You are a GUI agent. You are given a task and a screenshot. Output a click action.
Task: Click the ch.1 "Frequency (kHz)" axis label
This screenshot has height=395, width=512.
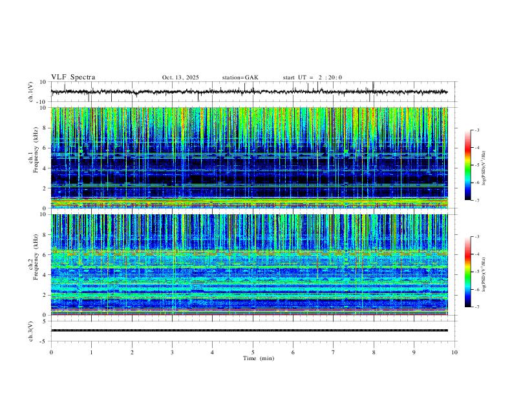click(x=36, y=148)
